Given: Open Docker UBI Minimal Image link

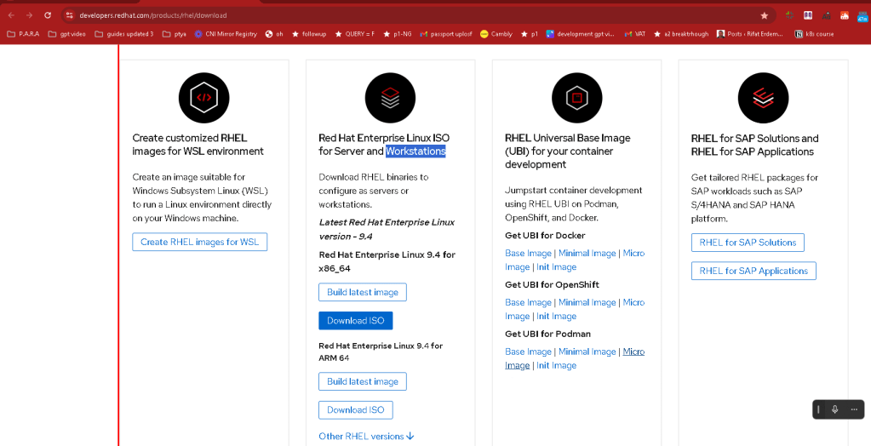Looking at the screenshot, I should [x=587, y=254].
